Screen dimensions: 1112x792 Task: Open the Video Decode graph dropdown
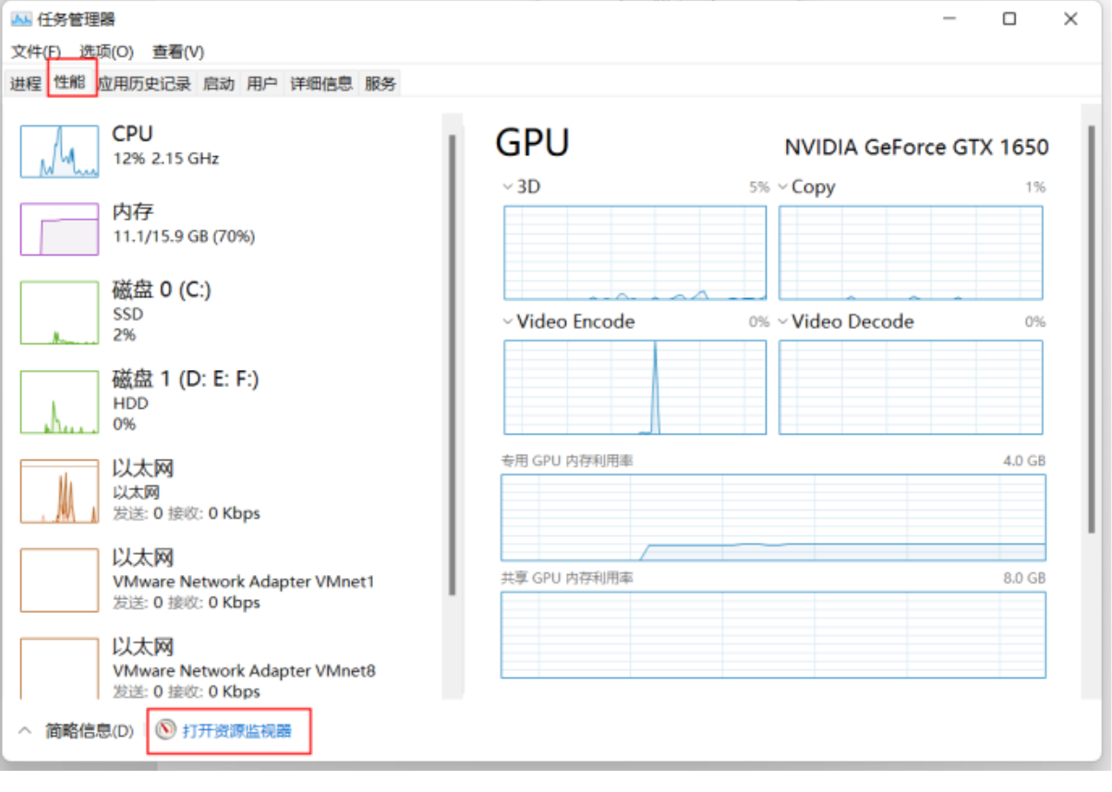[783, 321]
